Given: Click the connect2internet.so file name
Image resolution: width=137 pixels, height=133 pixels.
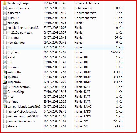Looking at the screenshot, I should 21,121.
